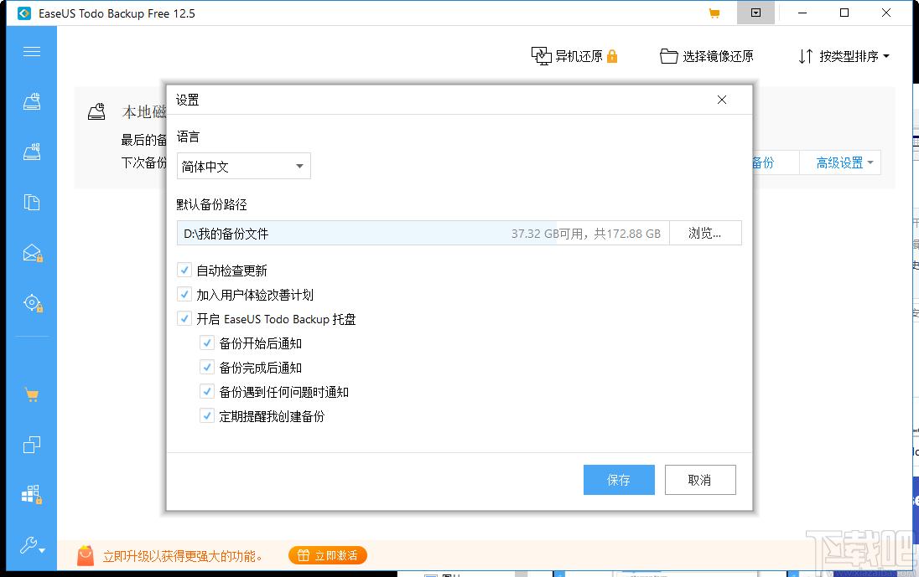
Task: Click the gift bag upgrade icon
Action: 86,555
